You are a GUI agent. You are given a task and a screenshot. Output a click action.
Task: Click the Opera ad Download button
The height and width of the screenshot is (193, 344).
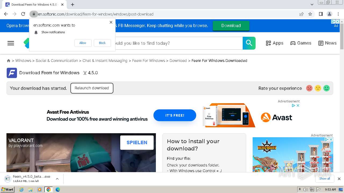231,25
